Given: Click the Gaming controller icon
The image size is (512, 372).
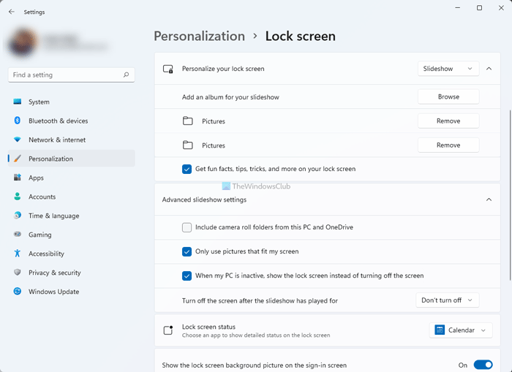Looking at the screenshot, I should tap(18, 235).
